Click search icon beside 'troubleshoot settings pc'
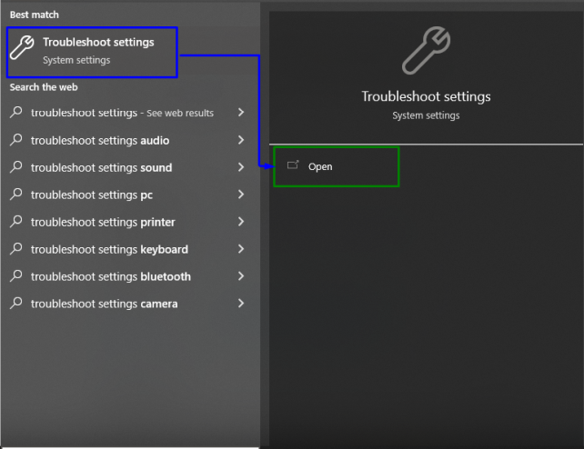 (16, 195)
